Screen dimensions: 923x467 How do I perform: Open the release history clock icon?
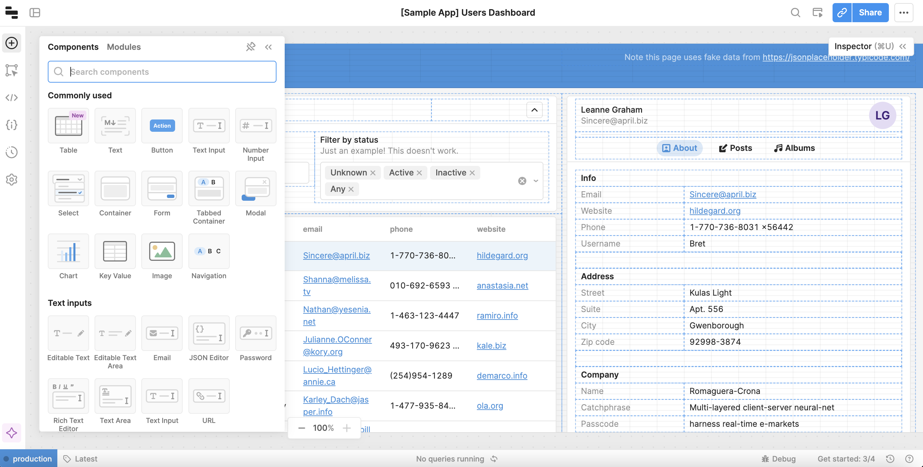click(x=12, y=152)
